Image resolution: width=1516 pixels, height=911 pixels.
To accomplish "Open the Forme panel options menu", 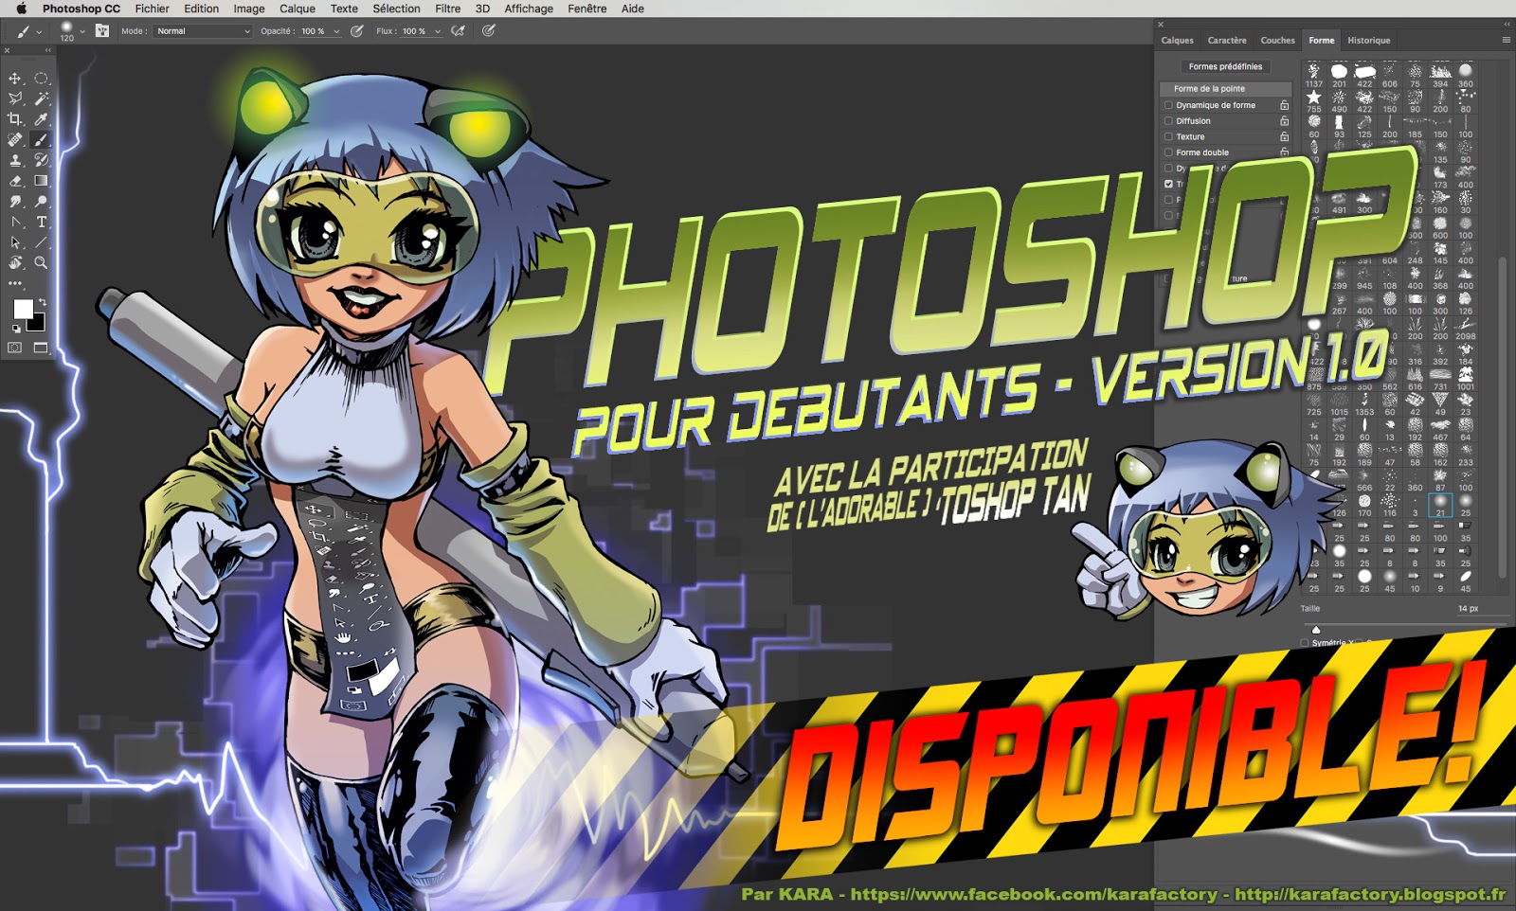I will pos(1506,40).
